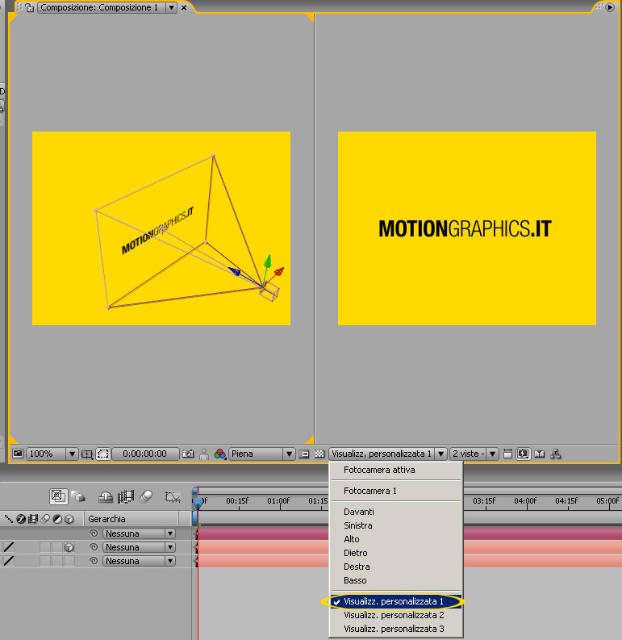Click the MOTIONGRAPHICS.IT logo in the right view

pyautogui.click(x=465, y=228)
